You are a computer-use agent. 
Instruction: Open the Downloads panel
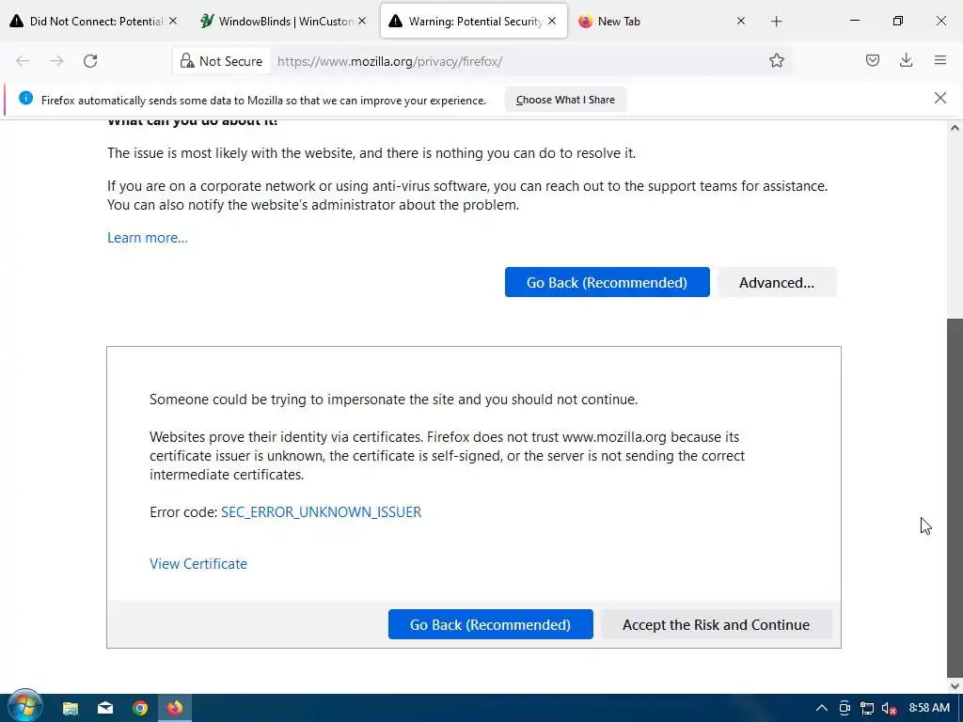click(x=906, y=60)
